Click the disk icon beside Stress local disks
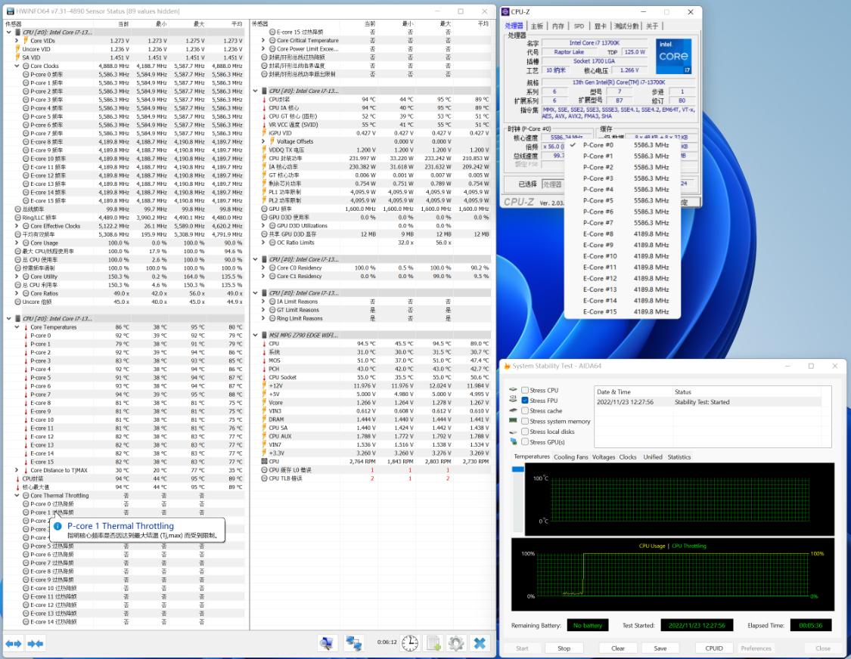The image size is (851, 659). [513, 432]
